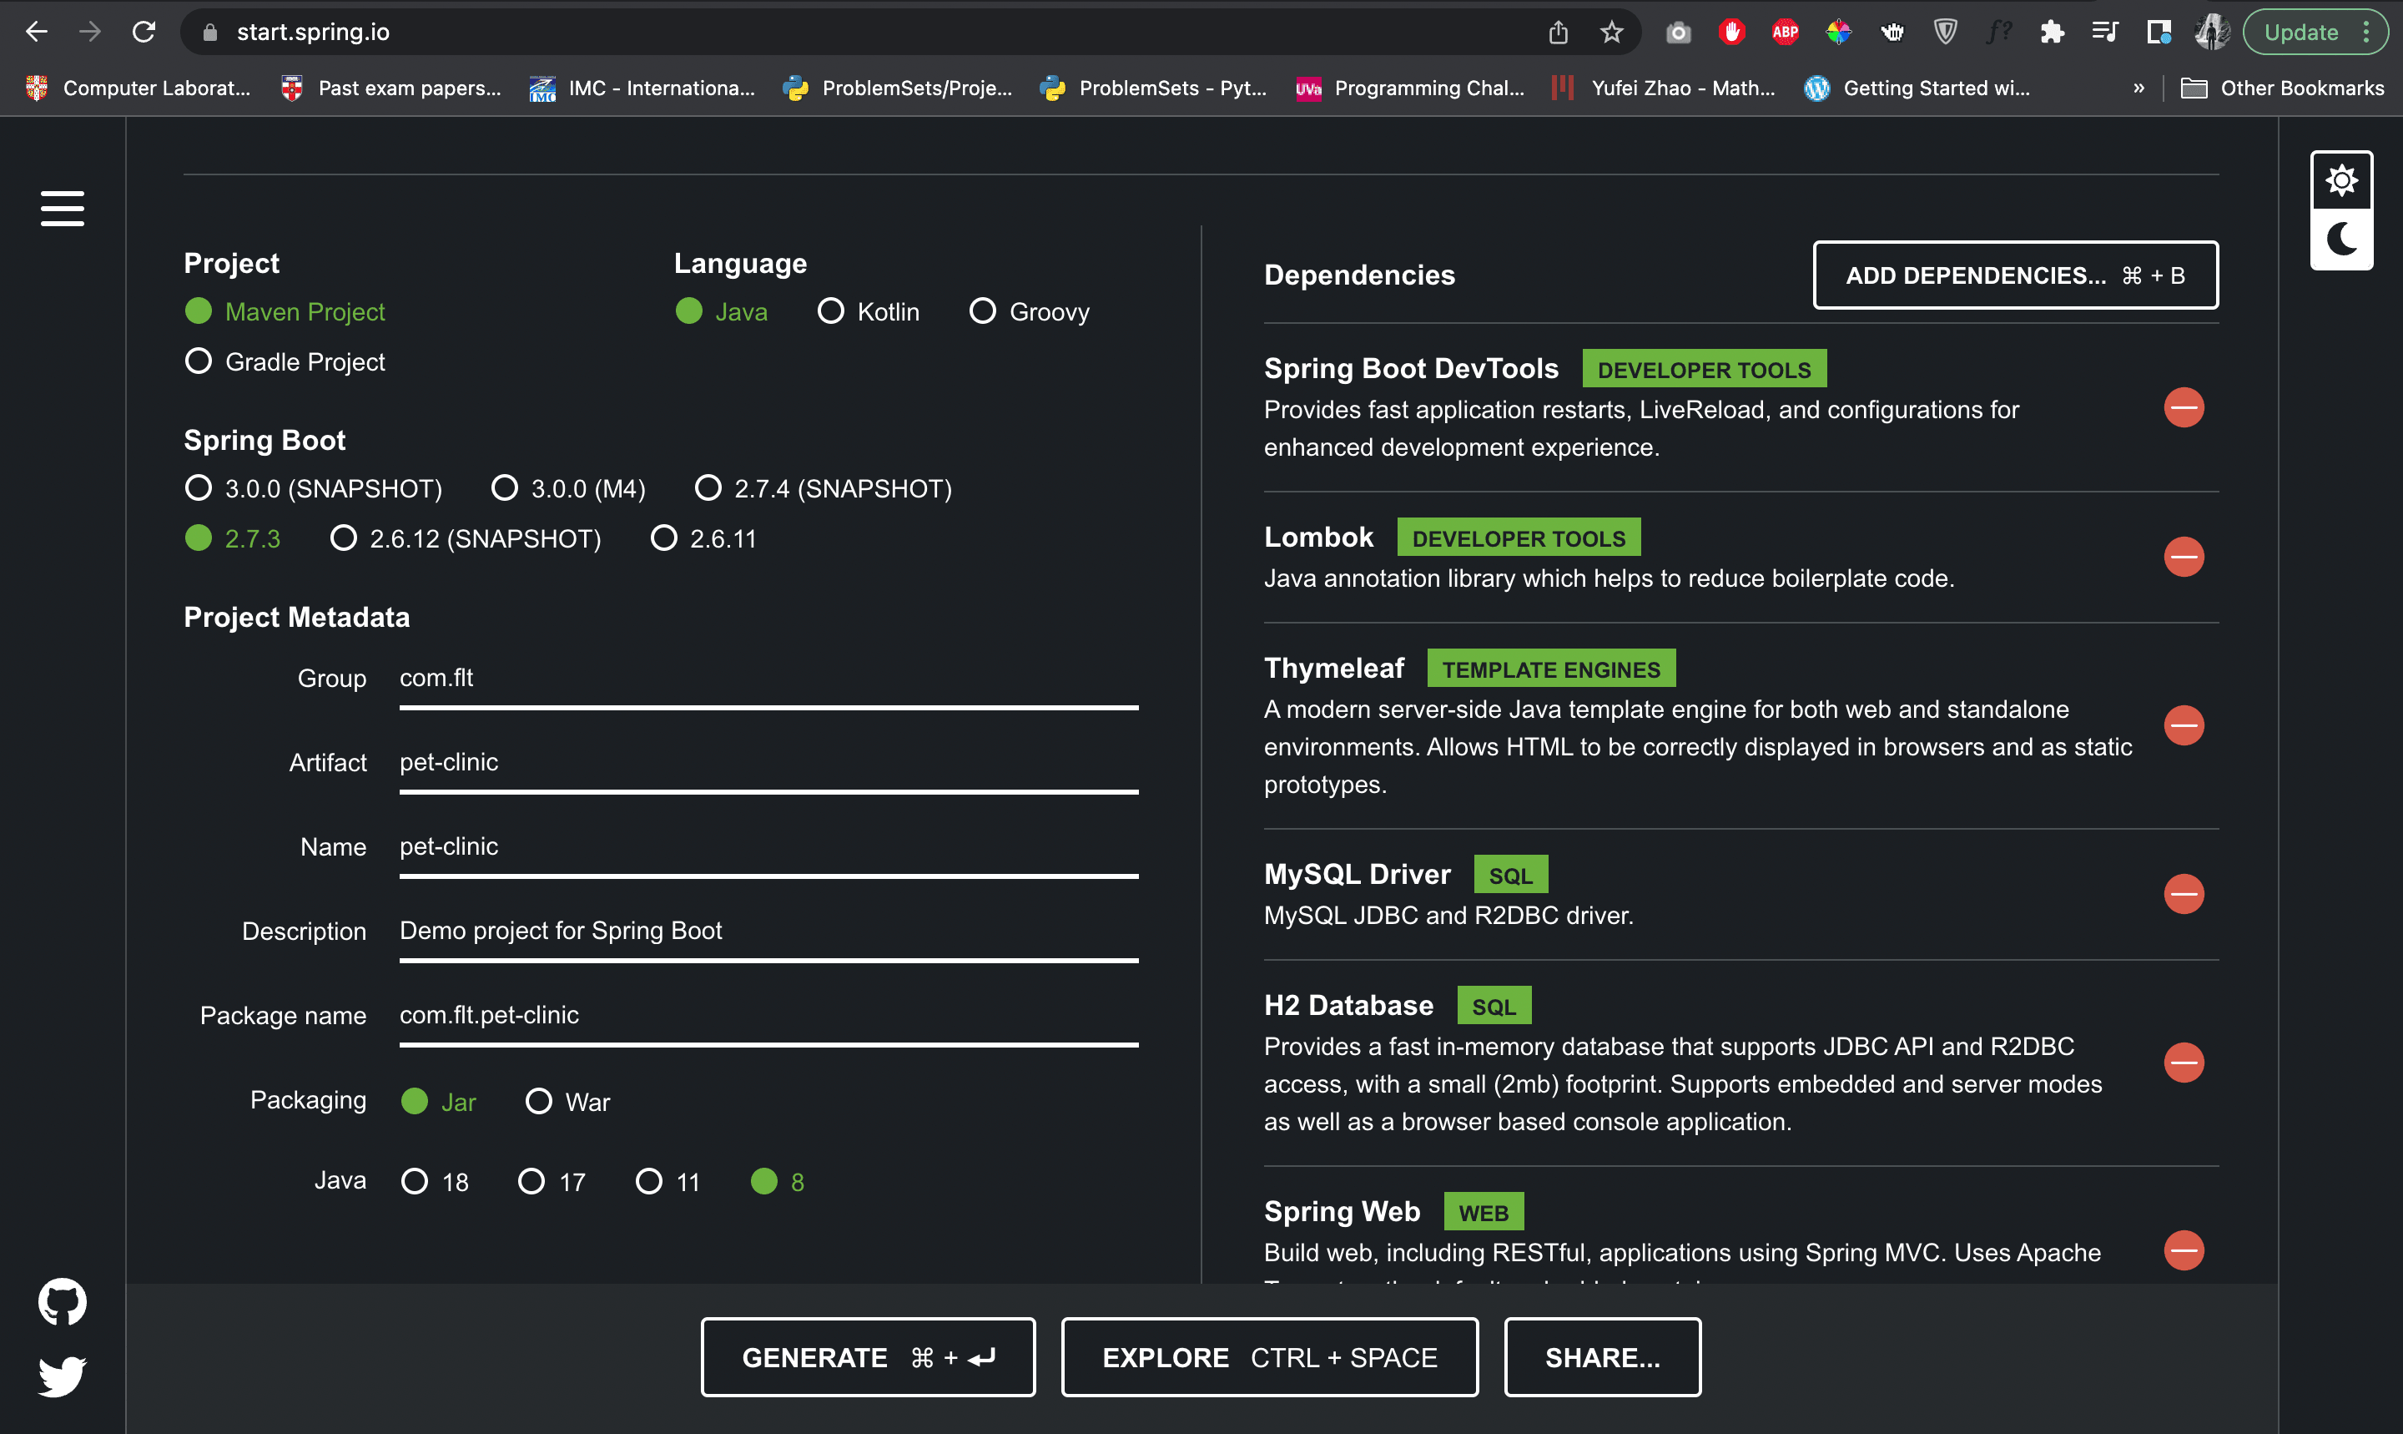Switch to dark theme moon icon
2403x1434 pixels.
[x=2341, y=239]
